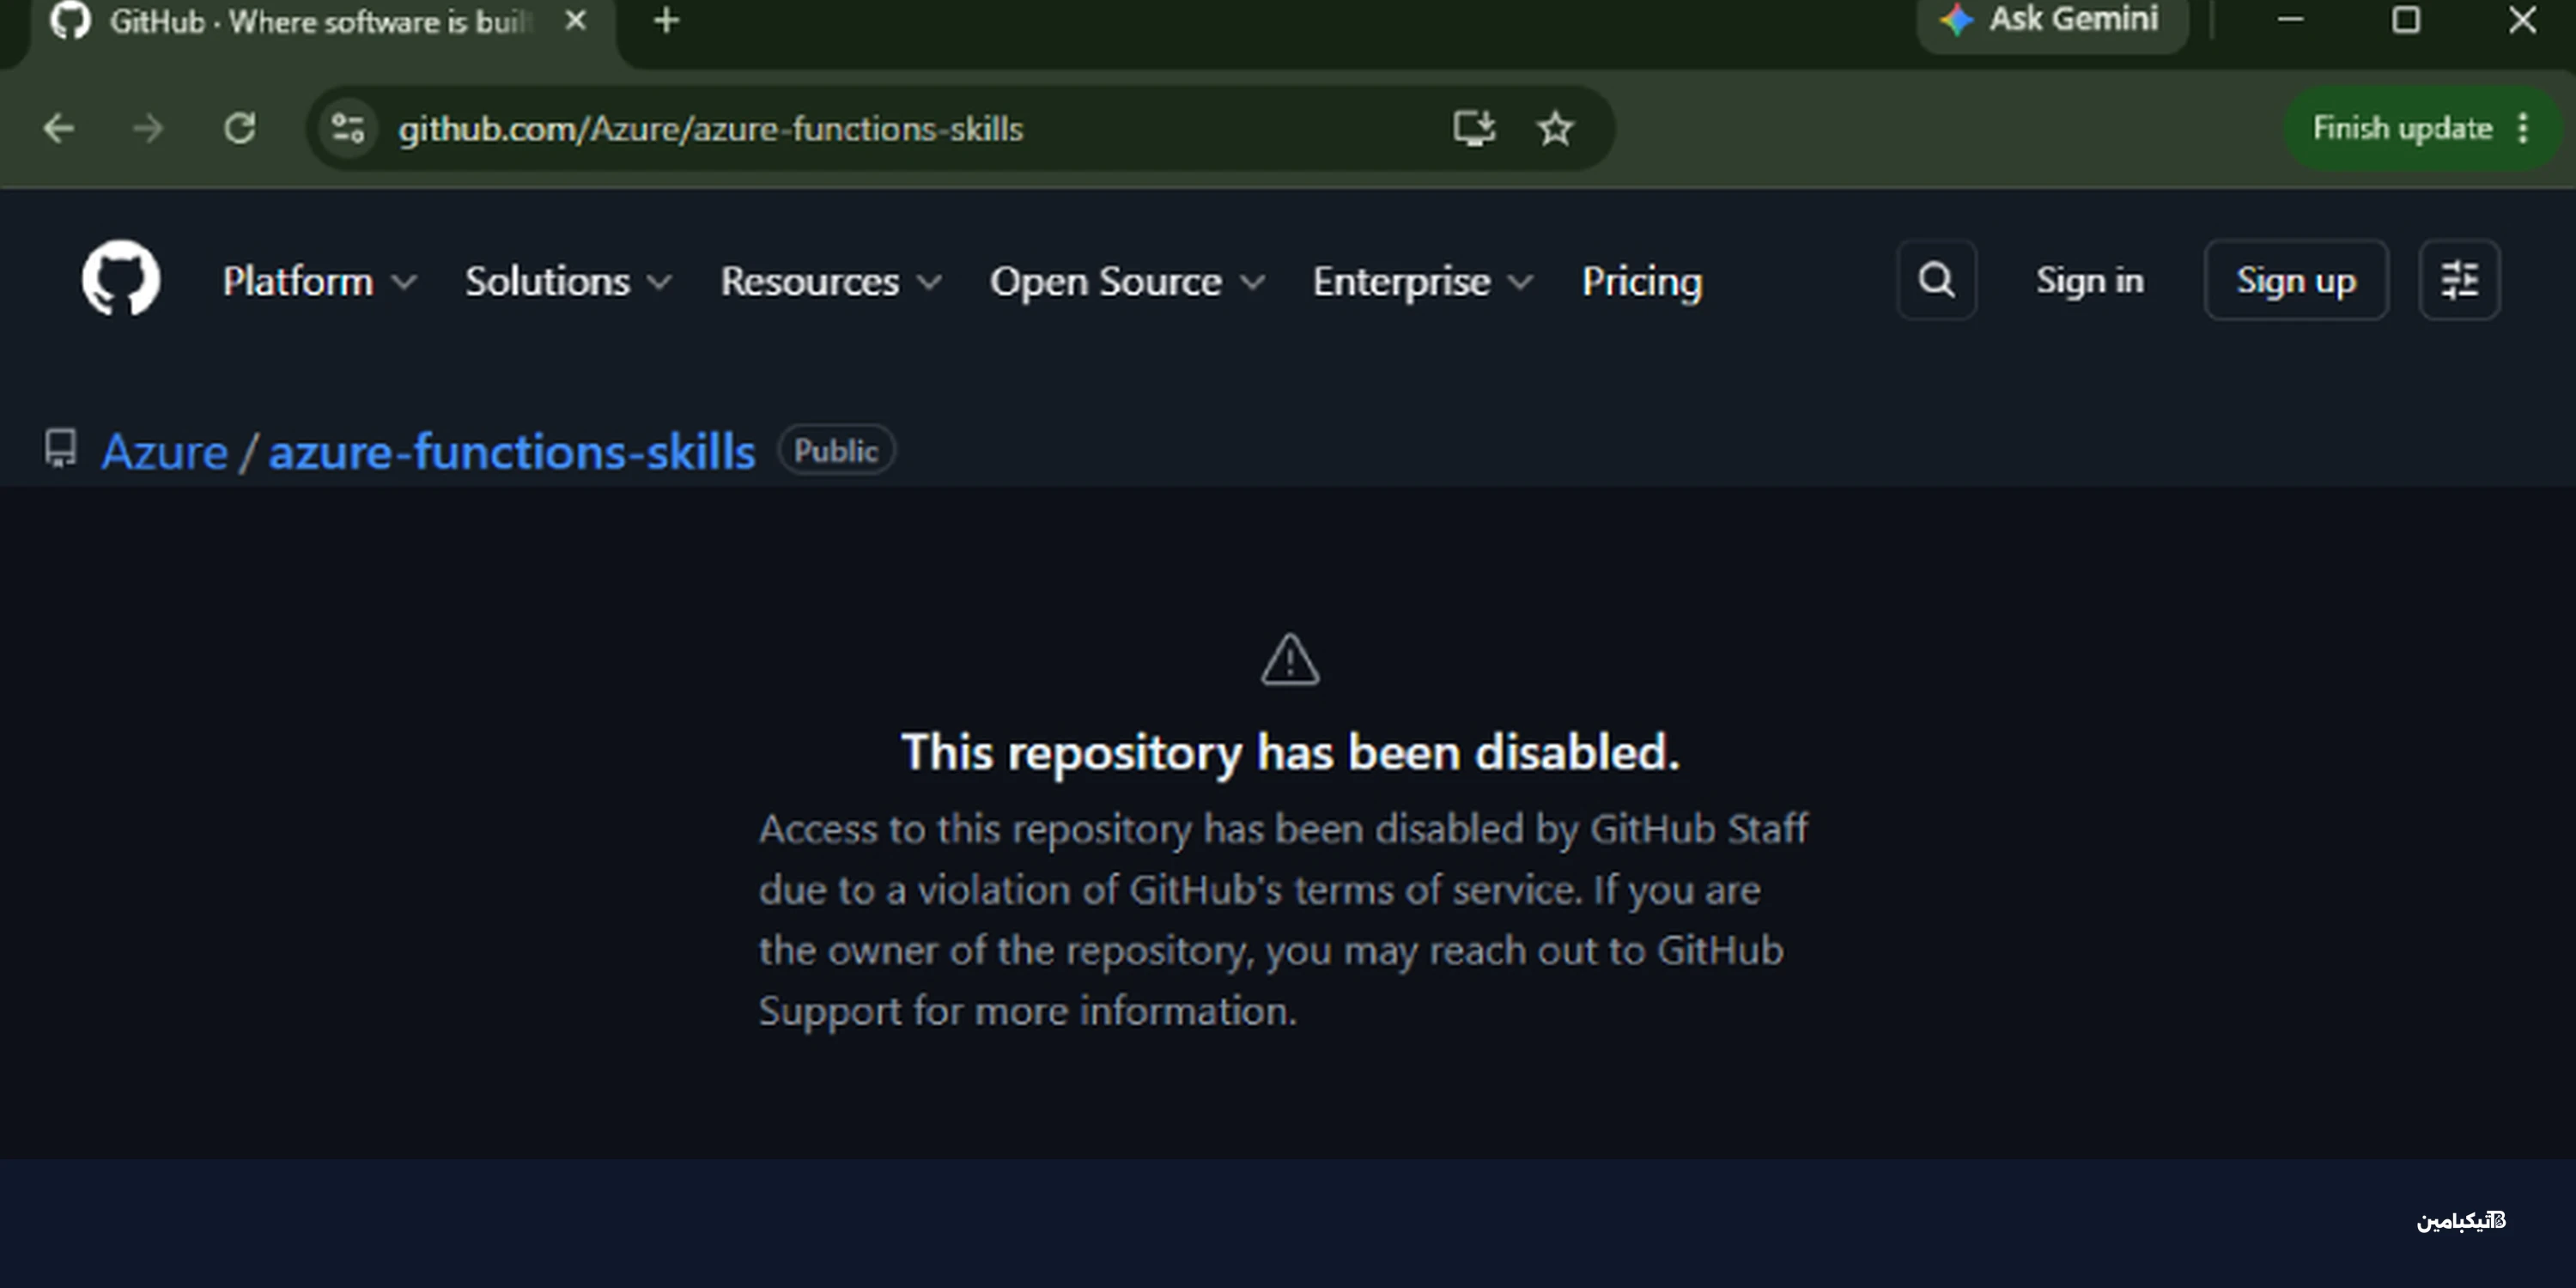Click Finish update button
The height and width of the screenshot is (1288, 2576).
pos(2402,128)
